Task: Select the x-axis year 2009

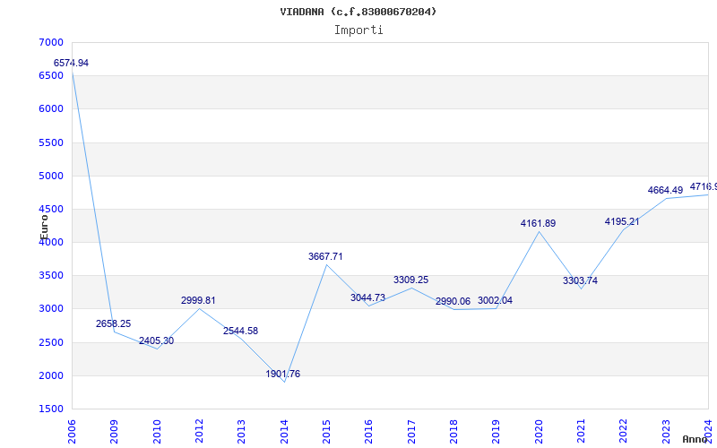Action: coord(115,432)
